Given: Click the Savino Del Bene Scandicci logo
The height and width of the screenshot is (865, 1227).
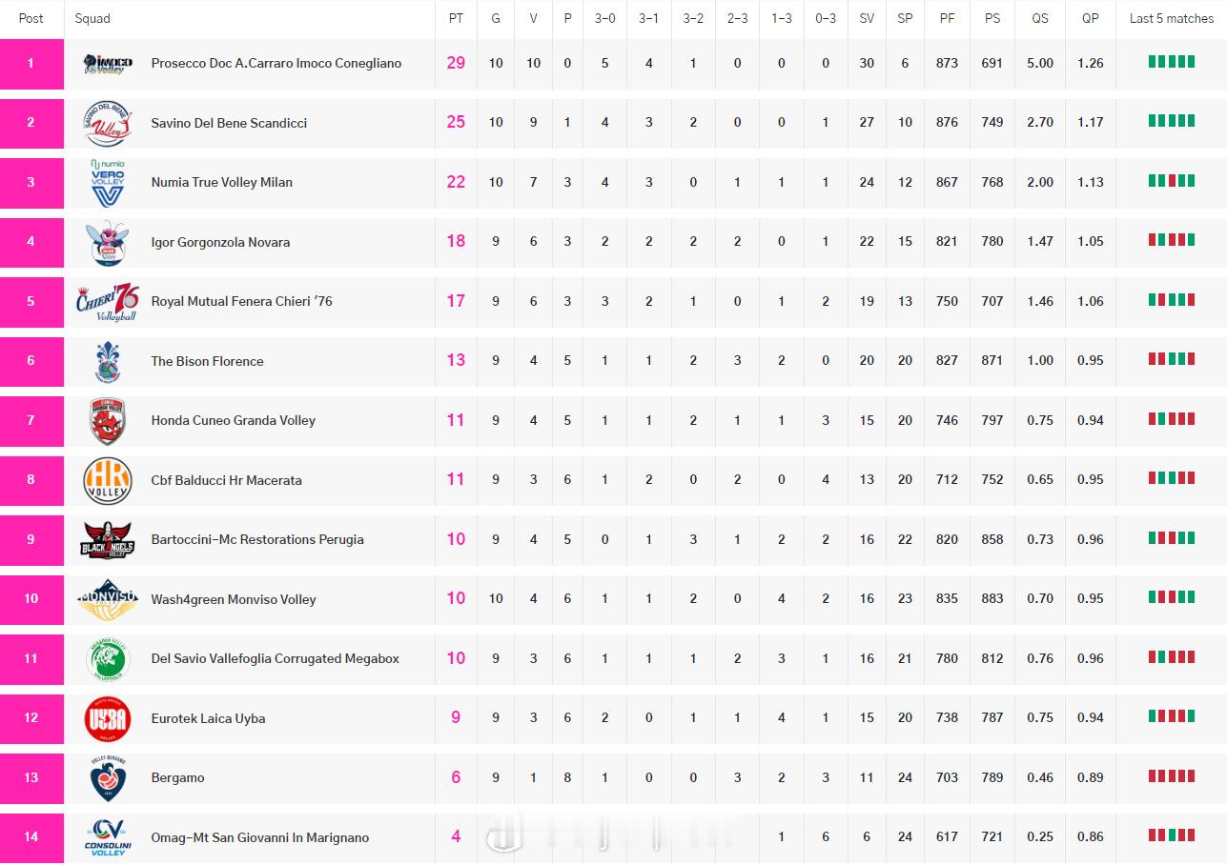Looking at the screenshot, I should pyautogui.click(x=108, y=123).
